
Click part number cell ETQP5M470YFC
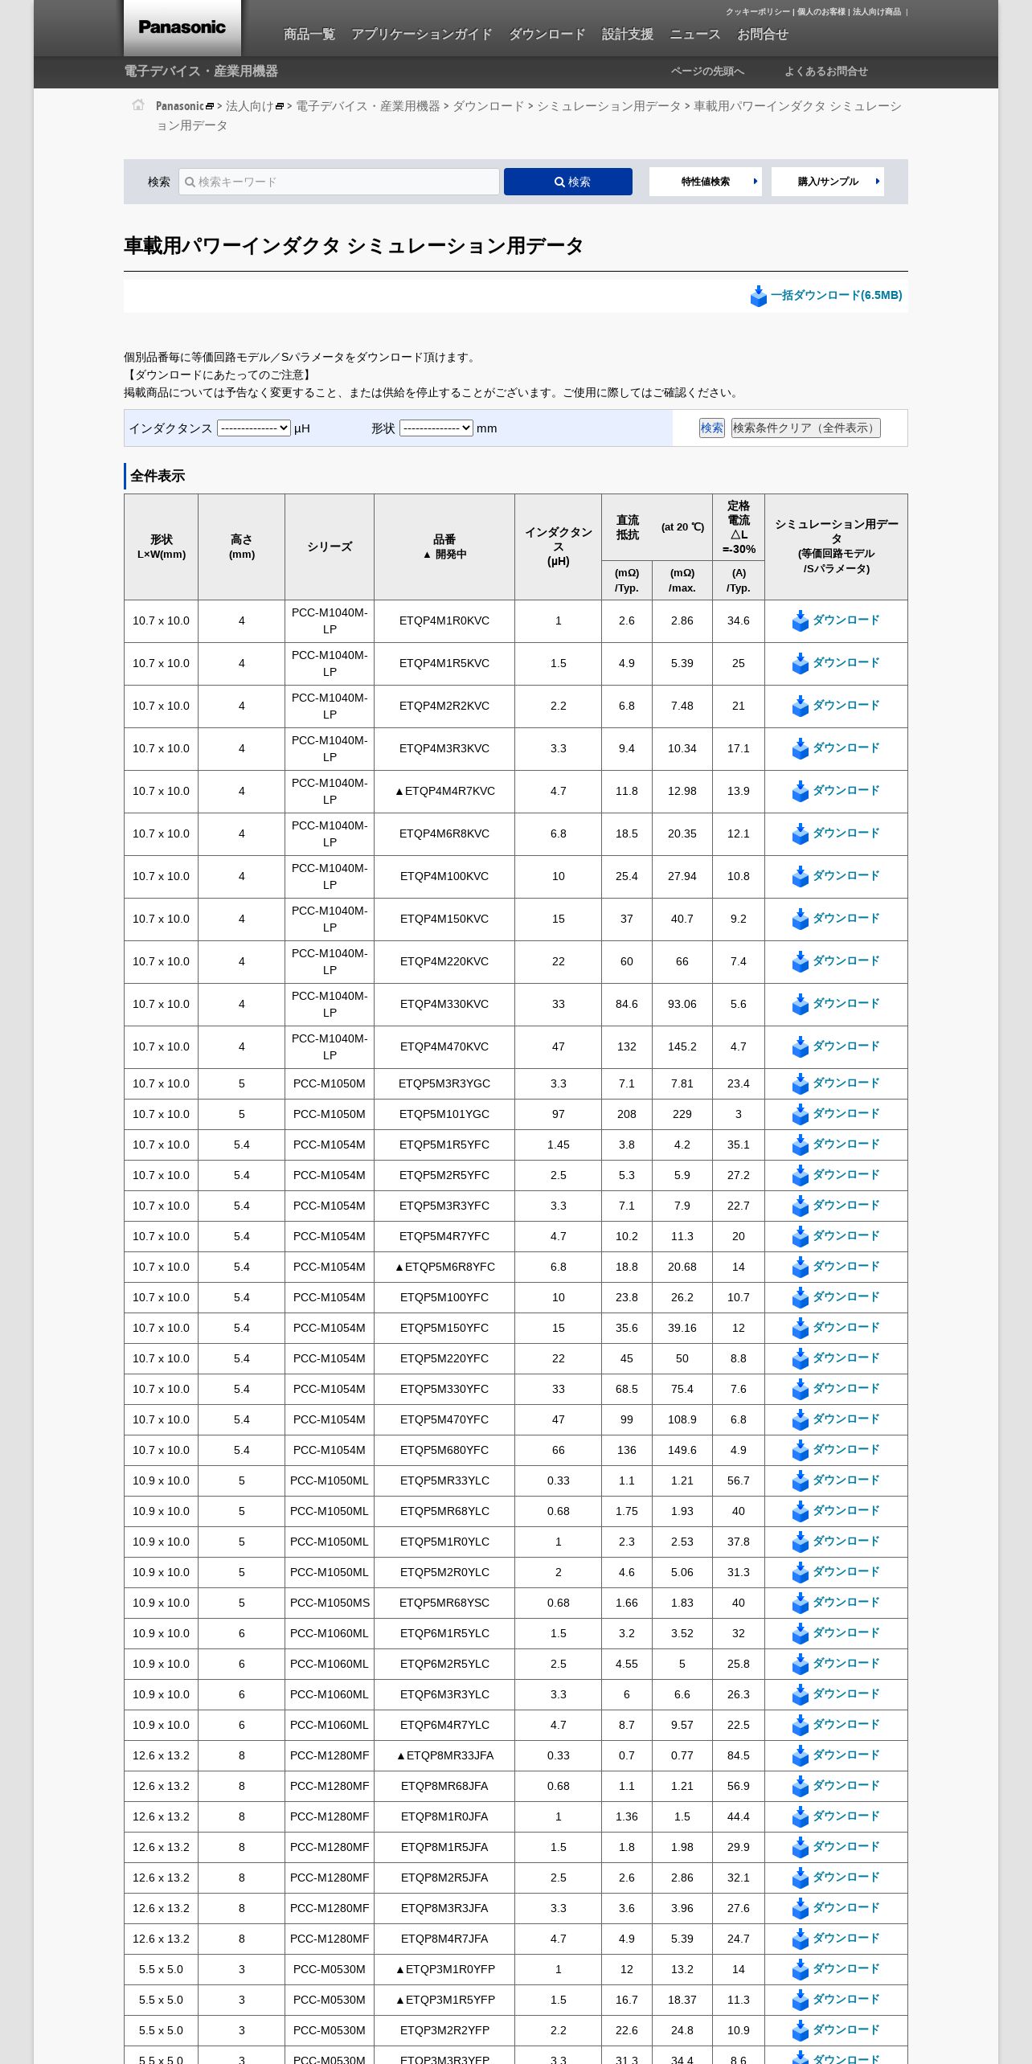444,1419
